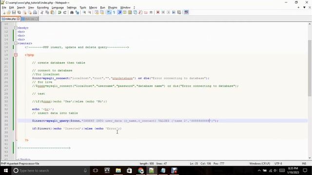Click UTF-8 encoding in status bar
312x175 pixels.
[x=278, y=164]
